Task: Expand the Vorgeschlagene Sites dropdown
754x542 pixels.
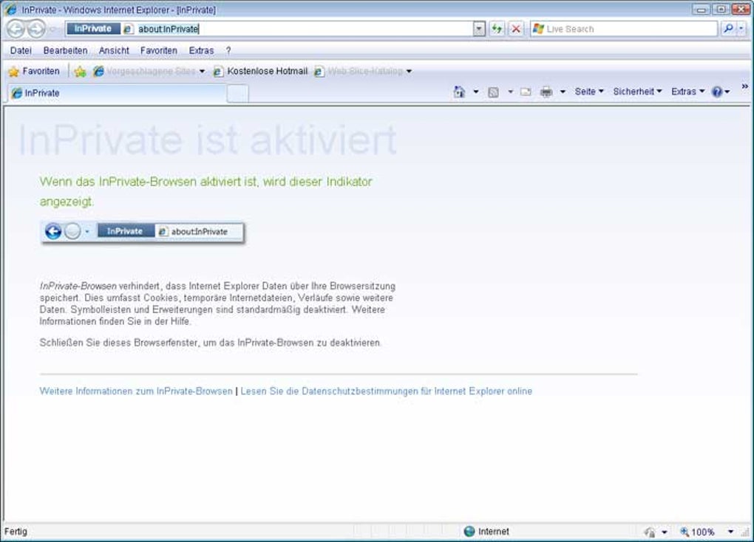Action: tap(202, 71)
